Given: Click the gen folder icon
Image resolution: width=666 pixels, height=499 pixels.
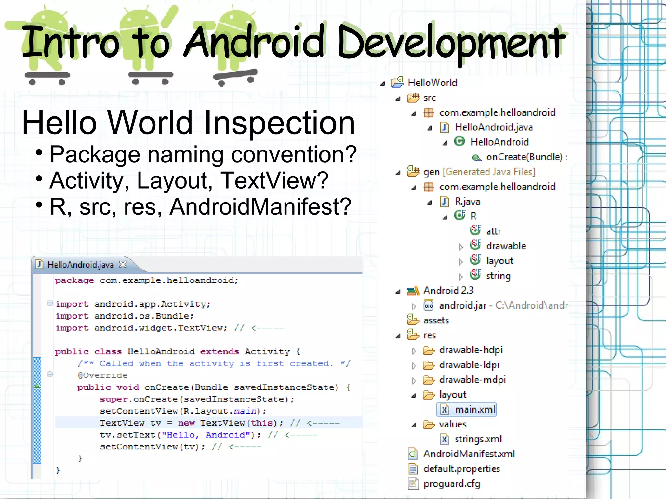Looking at the screenshot, I should tap(413, 171).
